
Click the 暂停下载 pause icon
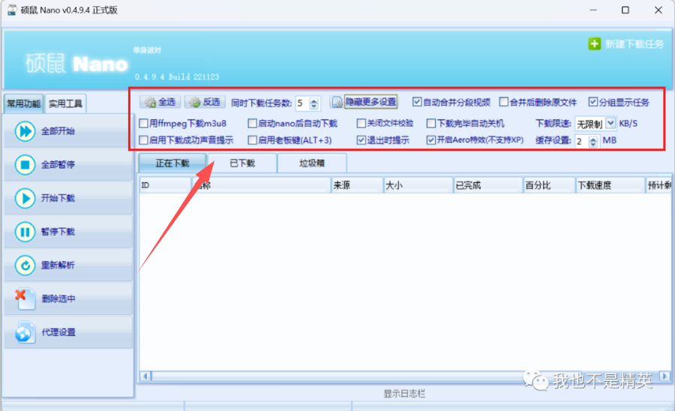(25, 232)
